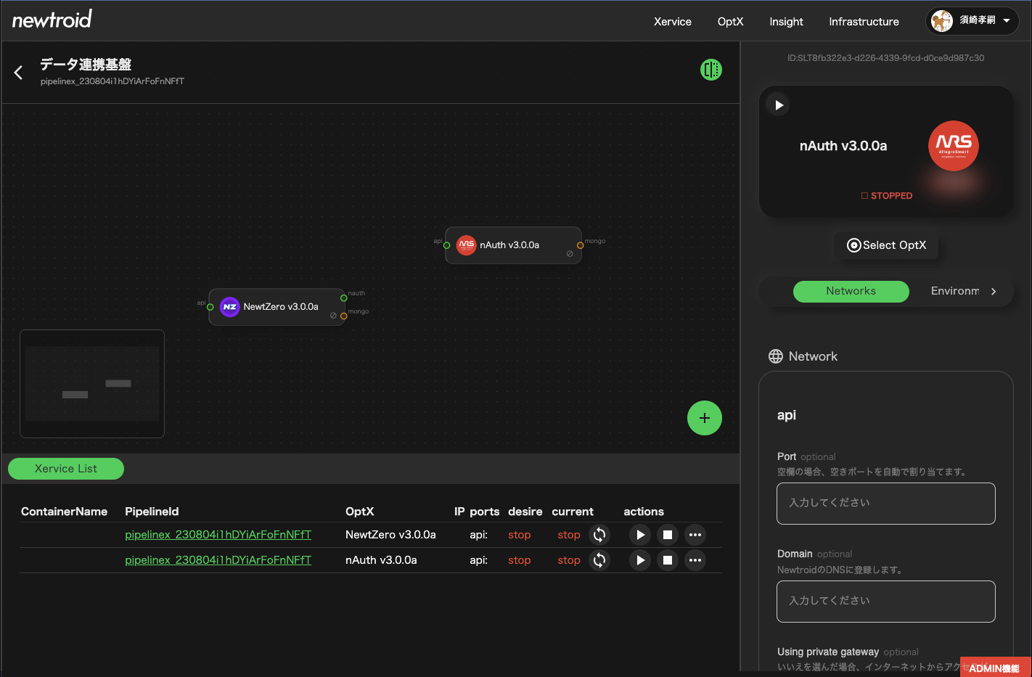
Task: Click the NewtZero node's nauth output port
Action: click(x=344, y=298)
